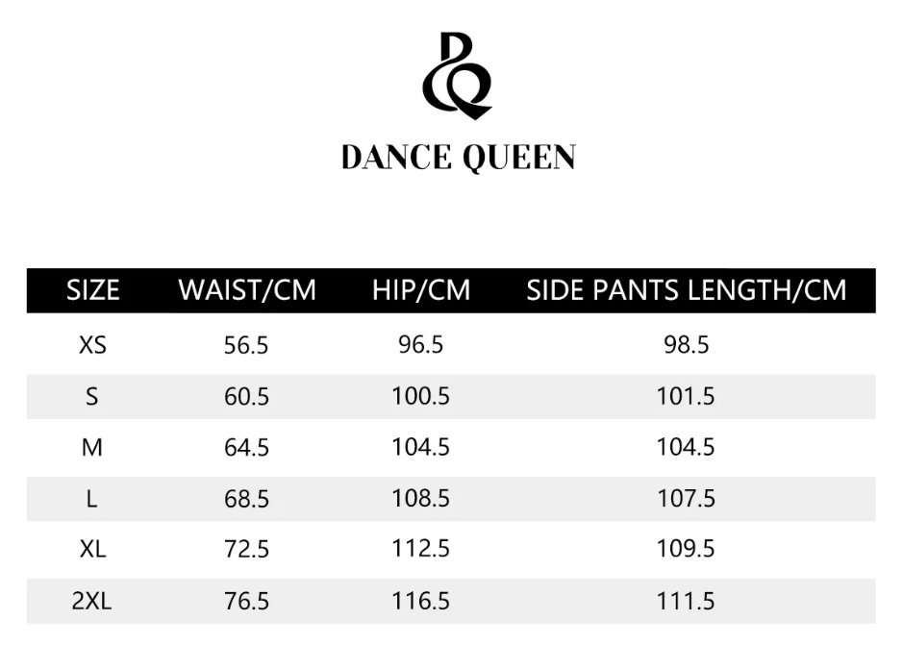
Task: Click the M side pants length 104.5
Action: click(686, 447)
